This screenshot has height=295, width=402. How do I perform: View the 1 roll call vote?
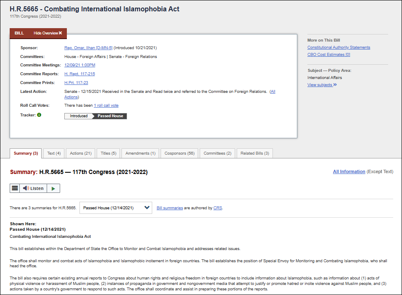[x=106, y=105]
